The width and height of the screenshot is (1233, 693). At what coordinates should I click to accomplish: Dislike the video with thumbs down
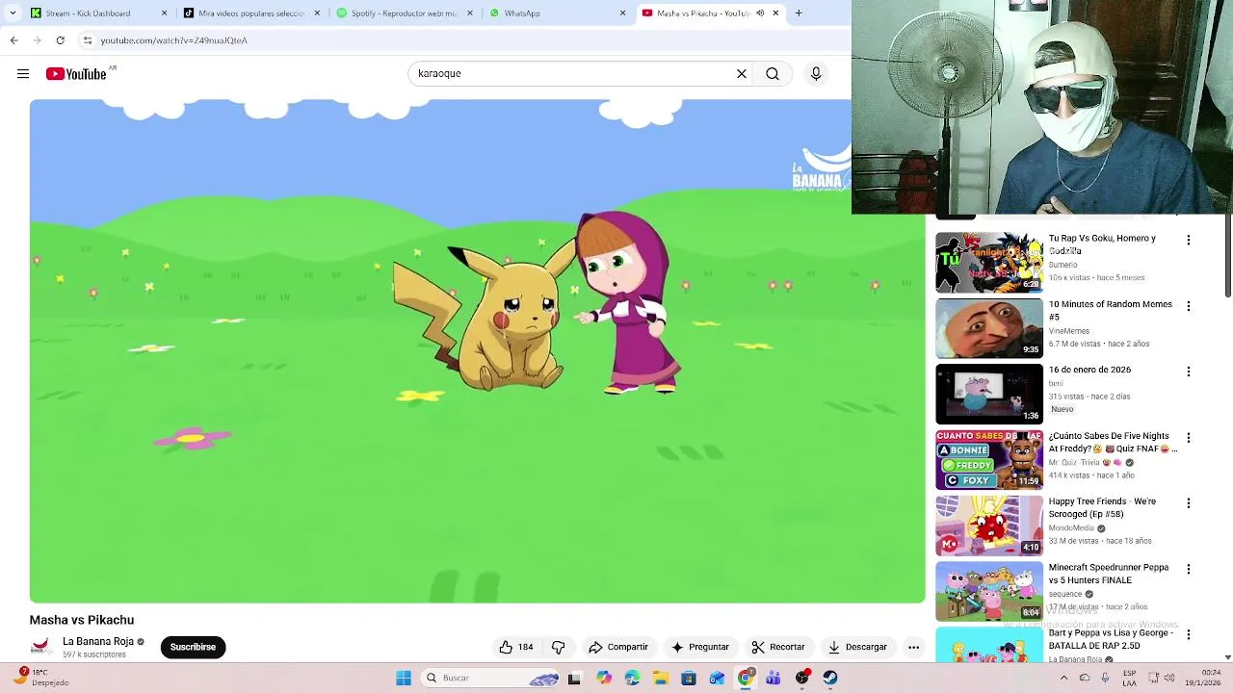(x=558, y=647)
